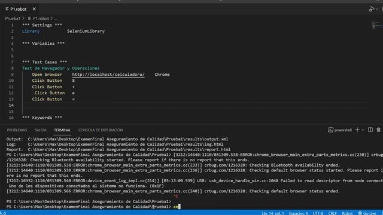Screen dimensions: 383x215
Task: Open the run options dropdown arrow
Action: [x=377, y=9]
